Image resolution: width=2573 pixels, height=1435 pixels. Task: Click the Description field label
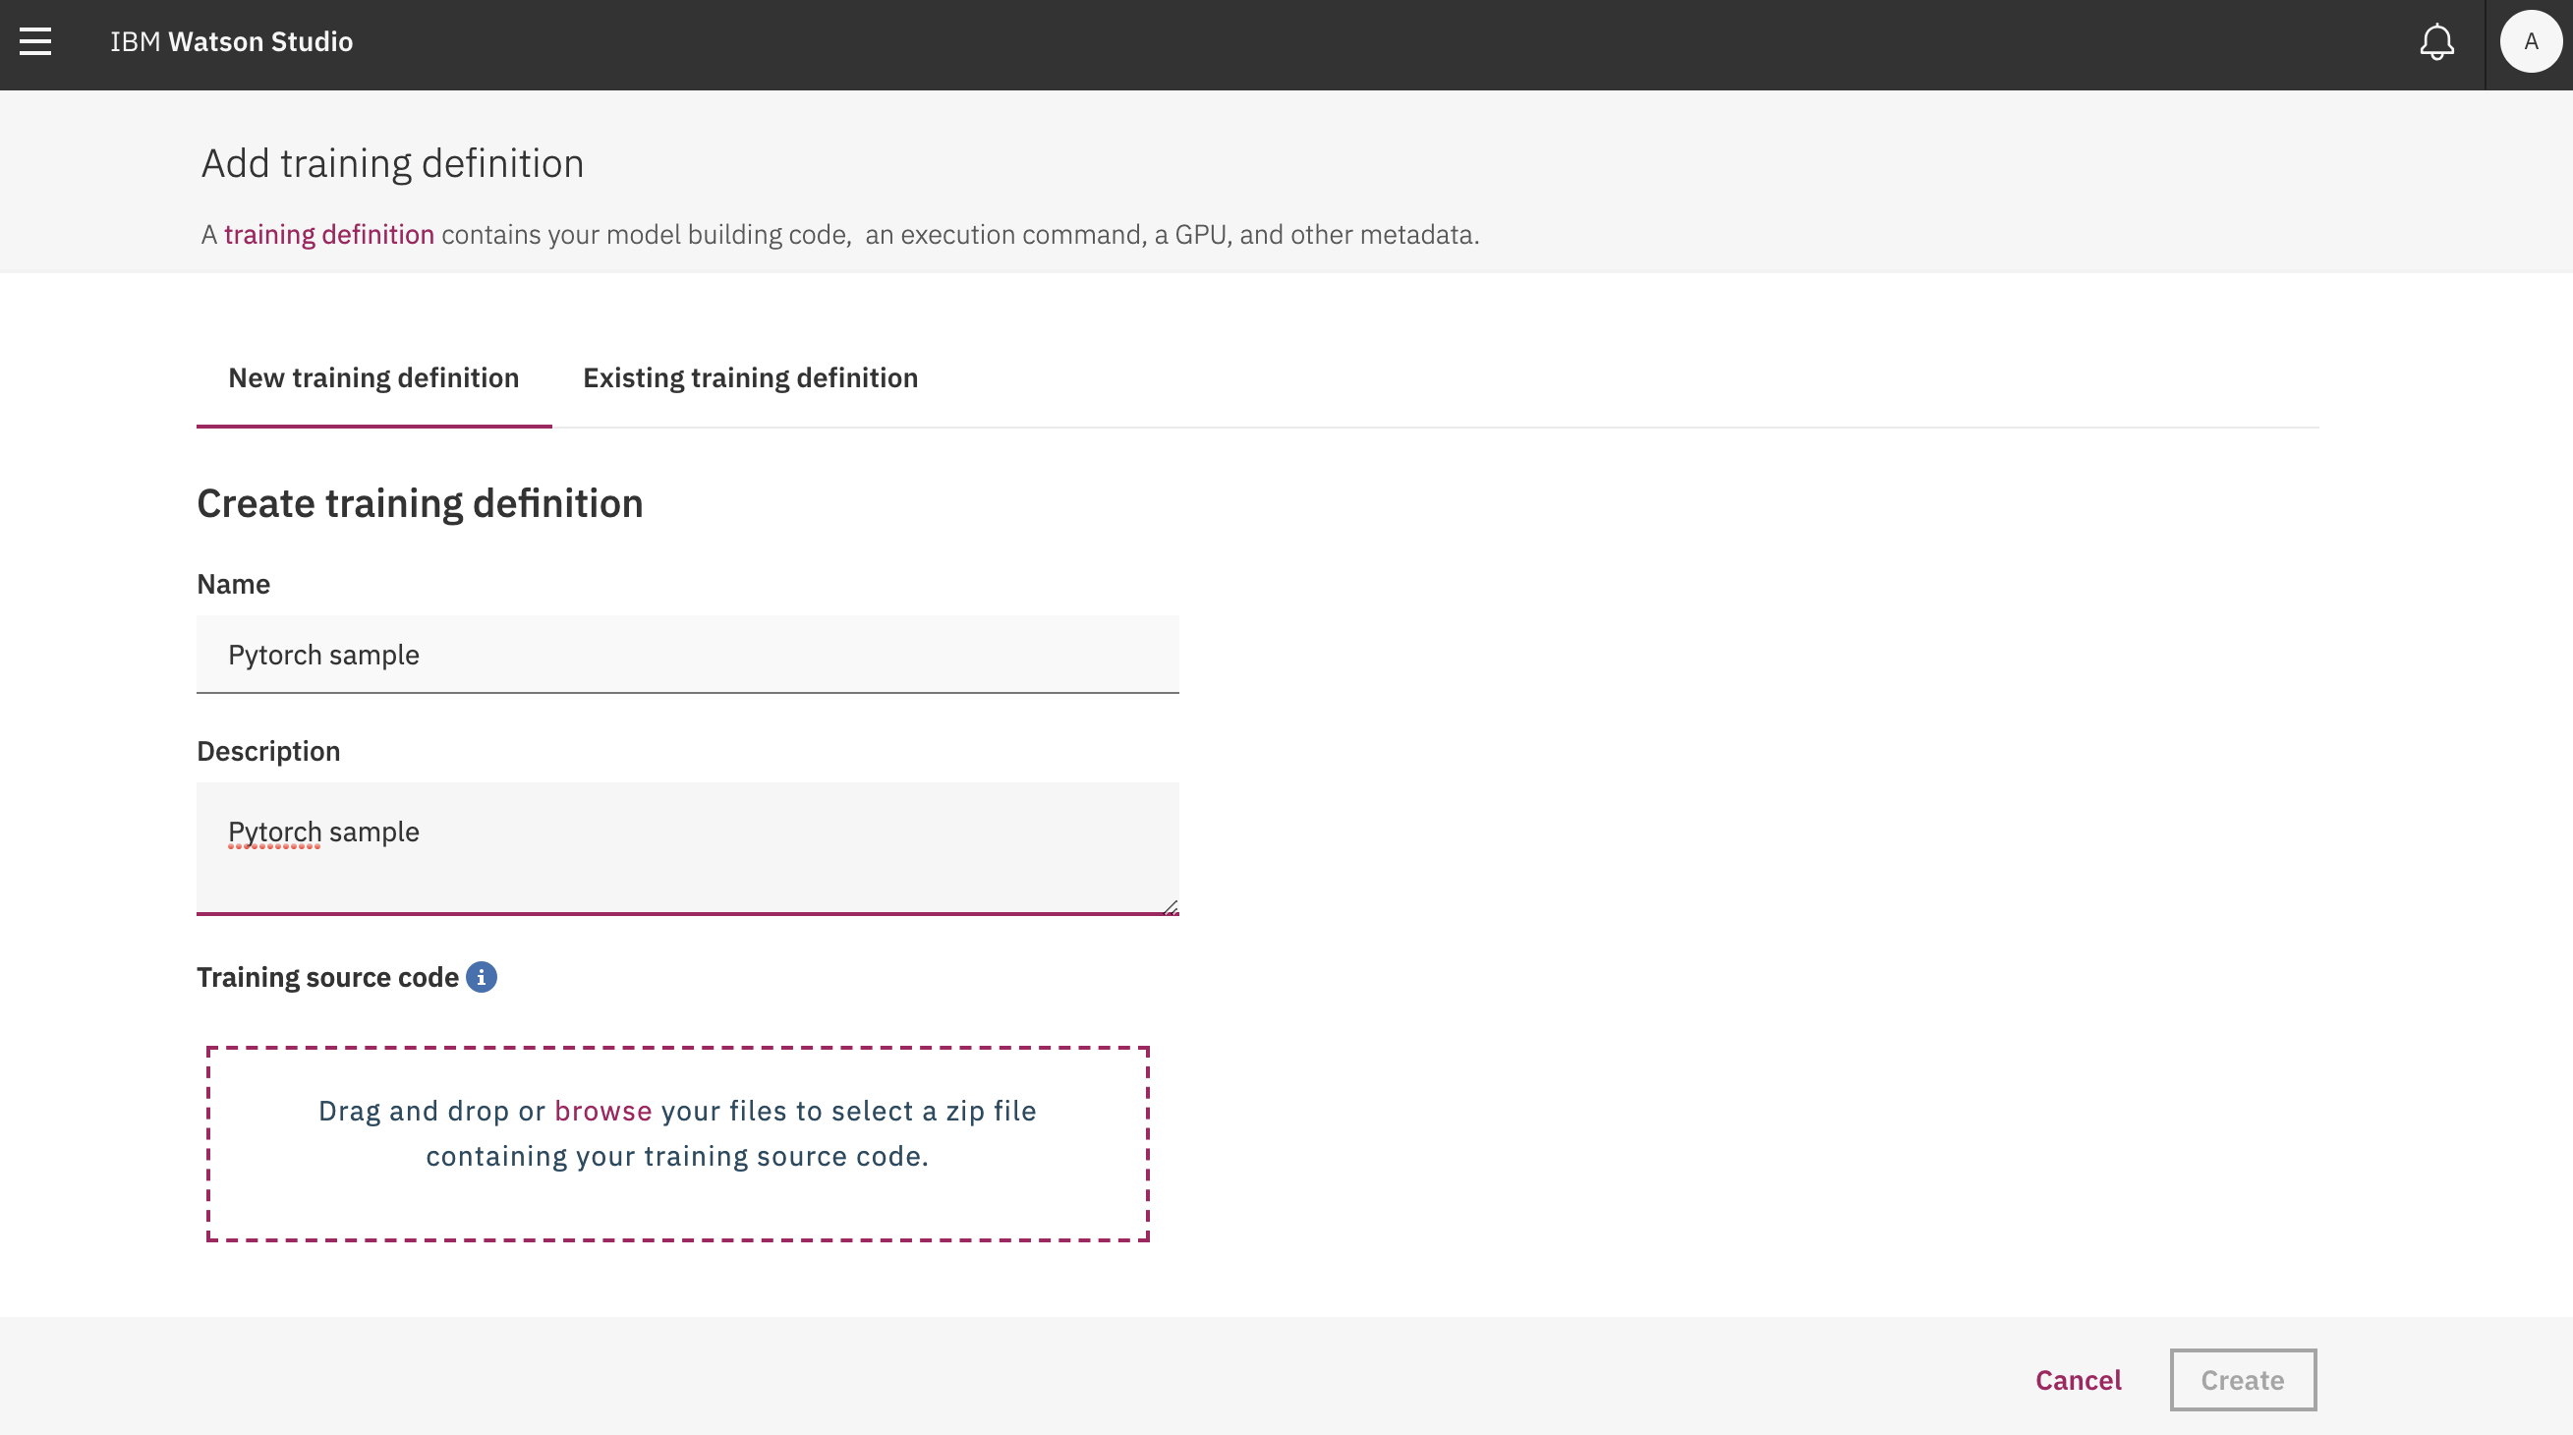coord(267,751)
